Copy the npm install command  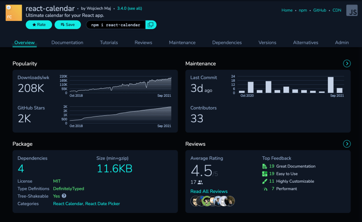click(x=151, y=25)
